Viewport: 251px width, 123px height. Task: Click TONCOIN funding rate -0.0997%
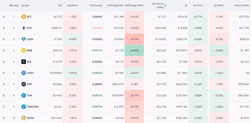pyautogui.click(x=97, y=107)
